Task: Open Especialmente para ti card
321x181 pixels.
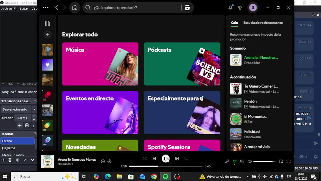Action: tap(182, 112)
